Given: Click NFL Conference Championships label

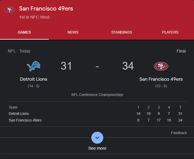Looking at the screenshot, I should [x=97, y=95].
